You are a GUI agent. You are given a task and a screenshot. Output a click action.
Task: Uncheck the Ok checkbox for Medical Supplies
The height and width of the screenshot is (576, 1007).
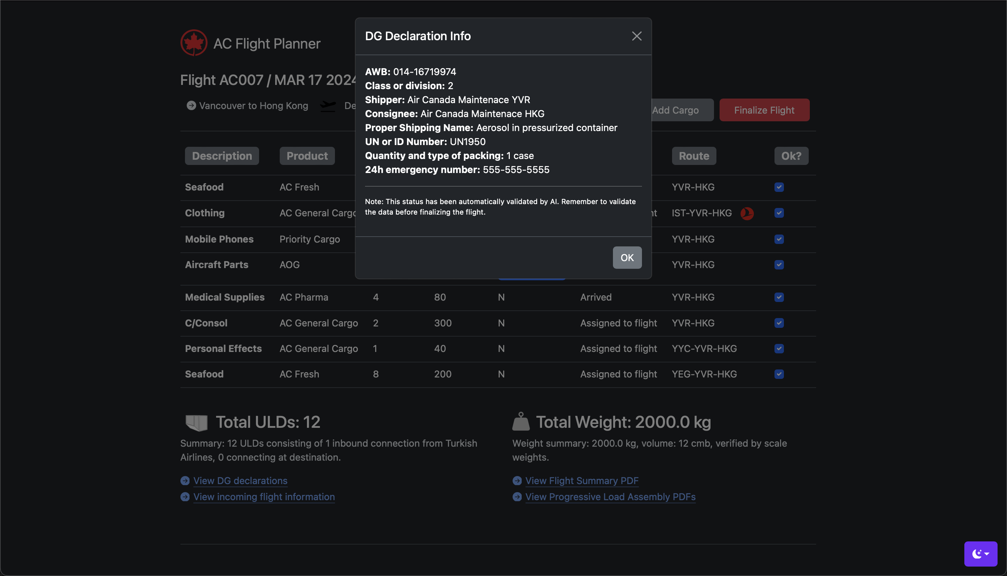click(779, 297)
